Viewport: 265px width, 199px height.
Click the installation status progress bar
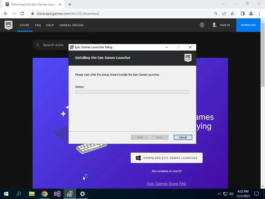(x=132, y=92)
